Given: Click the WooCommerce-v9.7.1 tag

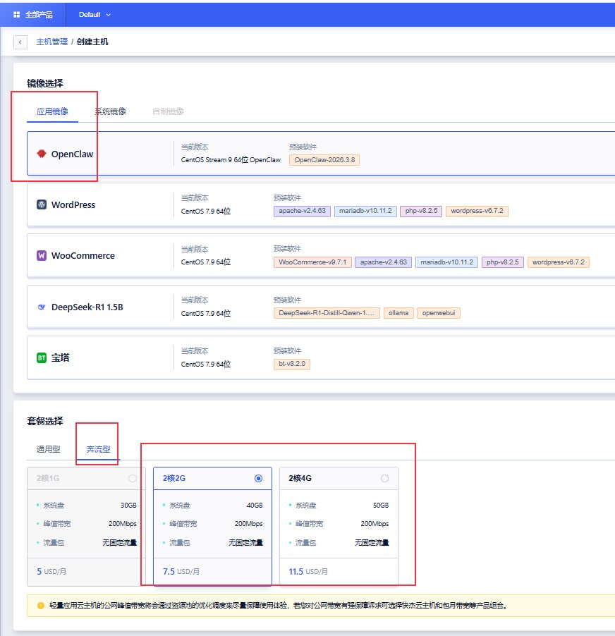Looking at the screenshot, I should pyautogui.click(x=312, y=262).
